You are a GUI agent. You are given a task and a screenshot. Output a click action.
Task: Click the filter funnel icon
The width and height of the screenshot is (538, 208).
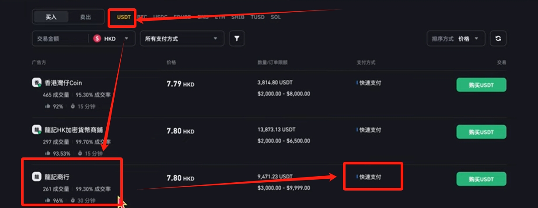pos(237,38)
